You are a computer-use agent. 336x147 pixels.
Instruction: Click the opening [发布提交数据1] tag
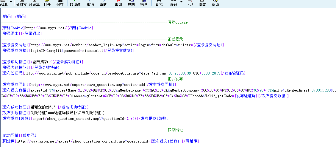(x=16, y=90)
